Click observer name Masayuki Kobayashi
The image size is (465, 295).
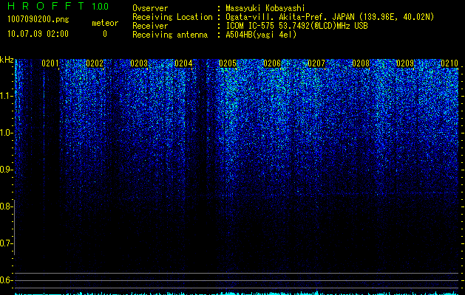(265, 8)
